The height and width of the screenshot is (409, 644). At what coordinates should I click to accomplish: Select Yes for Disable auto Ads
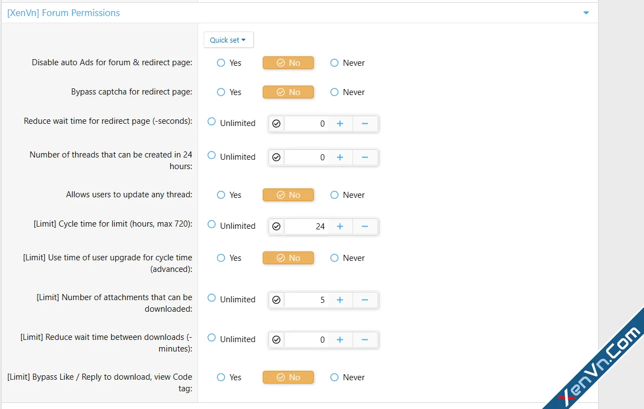click(221, 63)
